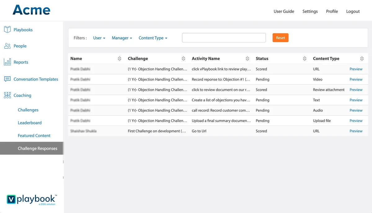
Task: Click the Conversation Templates chat icon
Action: (x=7, y=79)
